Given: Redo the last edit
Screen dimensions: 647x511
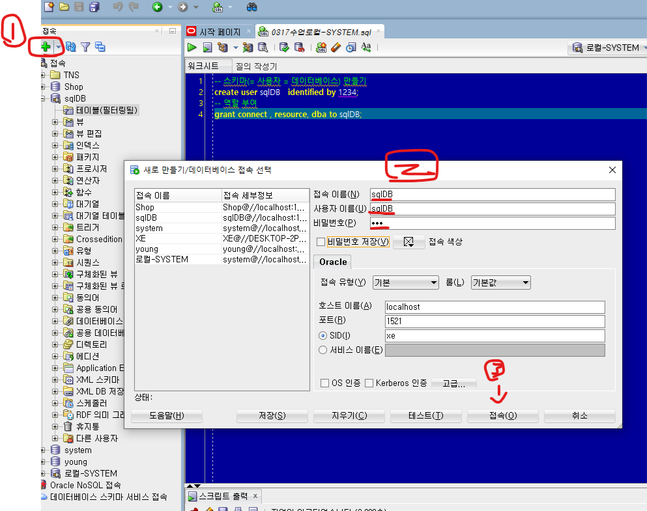Looking at the screenshot, I should (x=134, y=7).
